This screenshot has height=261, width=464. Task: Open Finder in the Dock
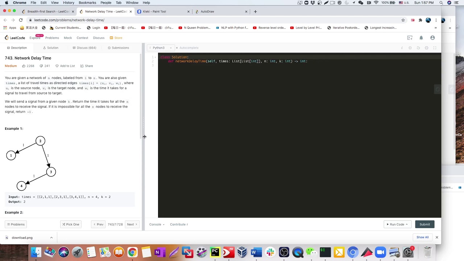click(x=36, y=252)
